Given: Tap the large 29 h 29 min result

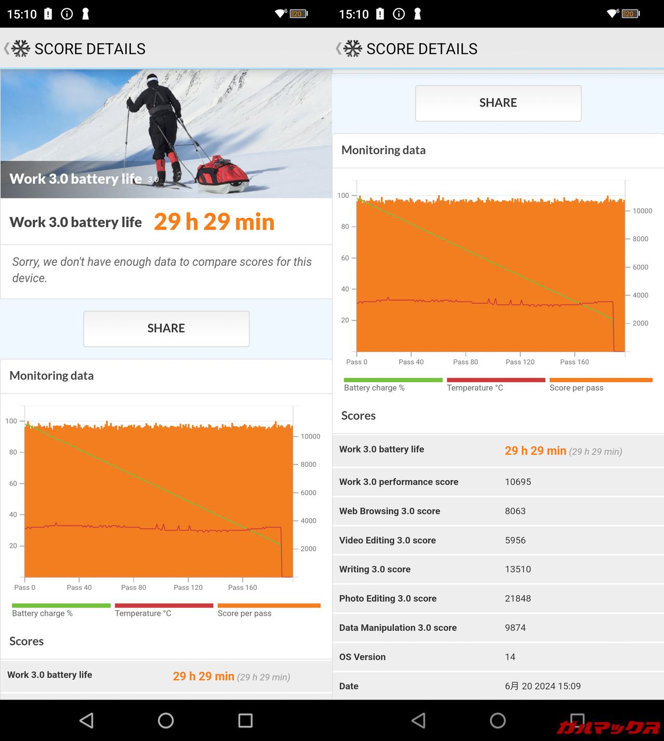Looking at the screenshot, I should [x=214, y=222].
